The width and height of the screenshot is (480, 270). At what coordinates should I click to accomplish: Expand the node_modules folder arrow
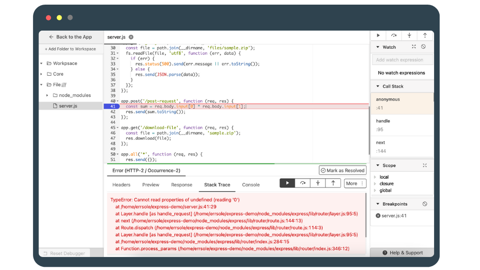click(x=47, y=96)
